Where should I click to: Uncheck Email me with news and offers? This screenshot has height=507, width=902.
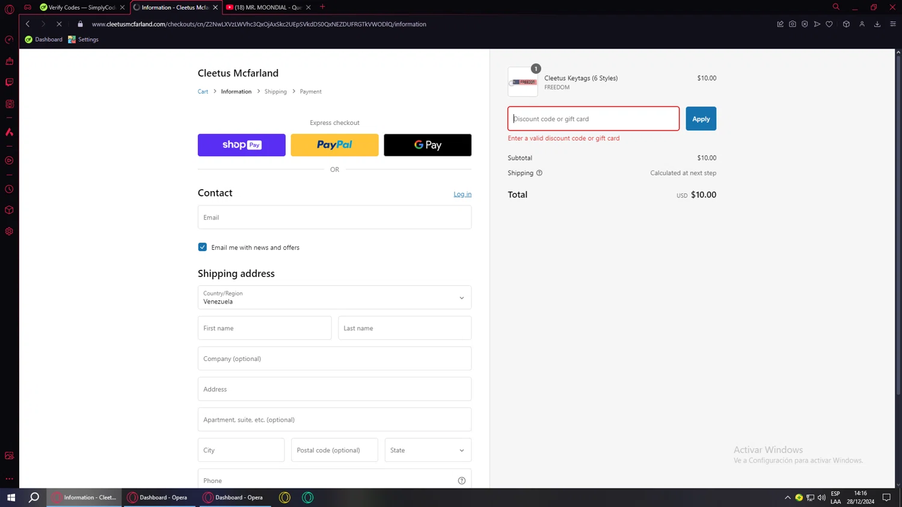point(203,247)
